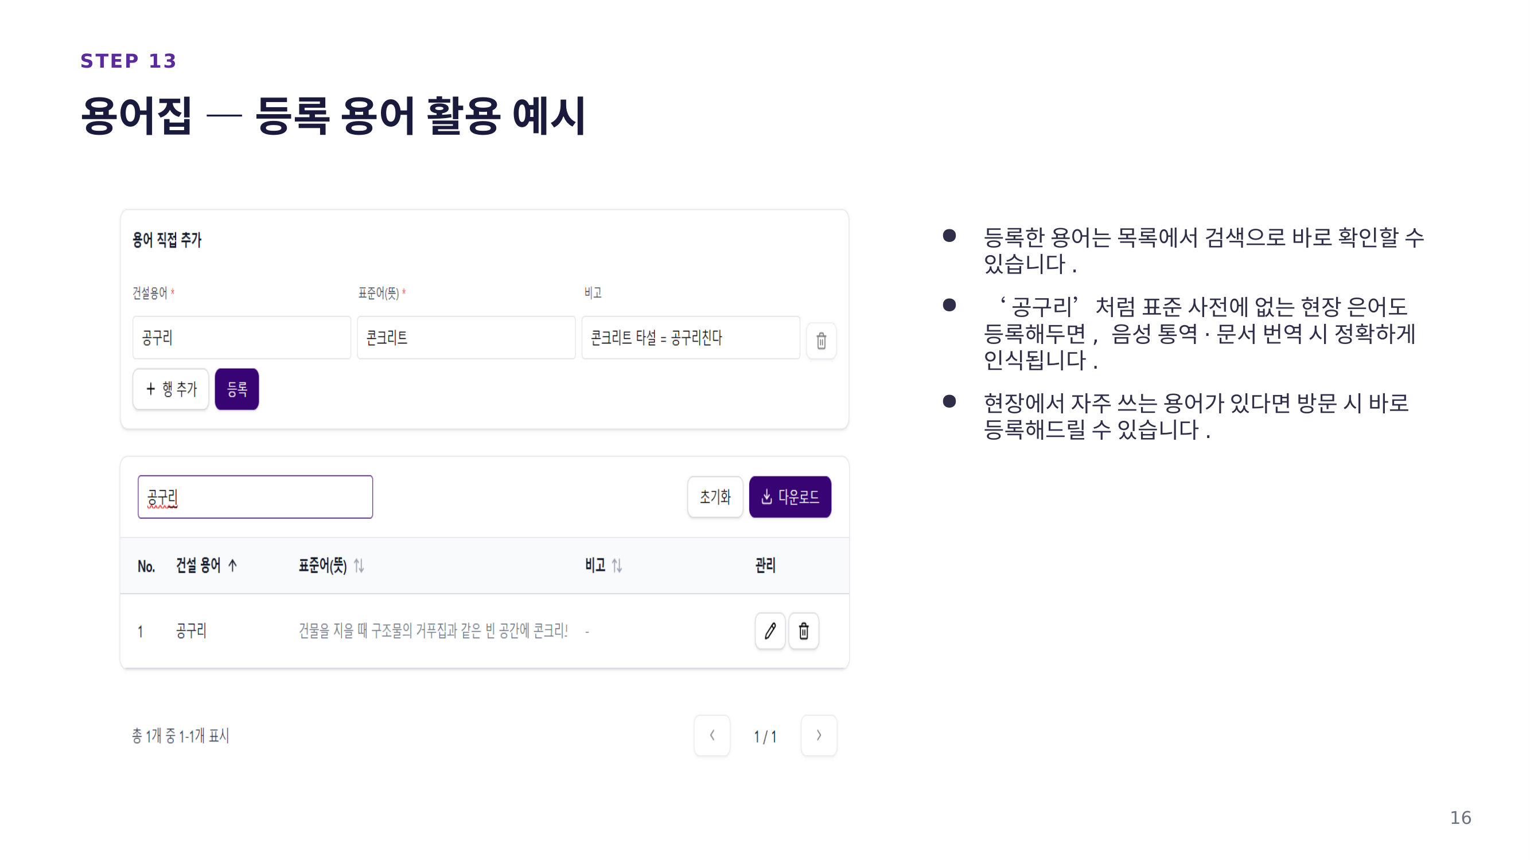Click the truncated 표준어 description cell
This screenshot has height=860, width=1530.
pos(433,630)
